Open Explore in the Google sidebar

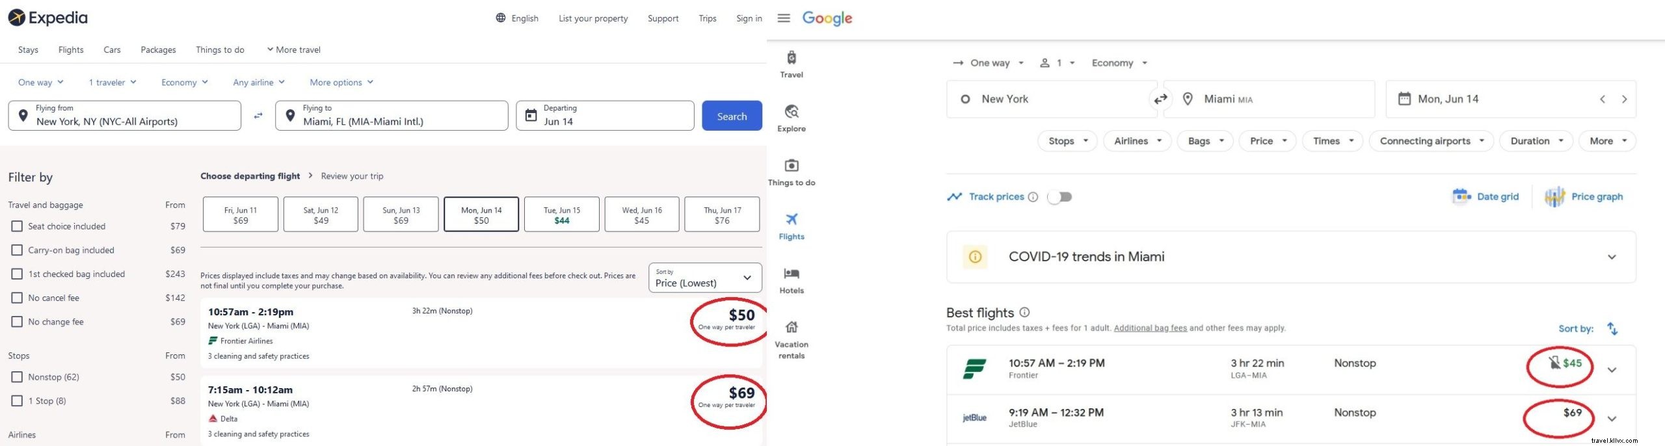792,118
